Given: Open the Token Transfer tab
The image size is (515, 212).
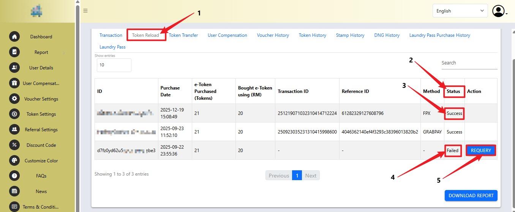Looking at the screenshot, I should [x=183, y=35].
